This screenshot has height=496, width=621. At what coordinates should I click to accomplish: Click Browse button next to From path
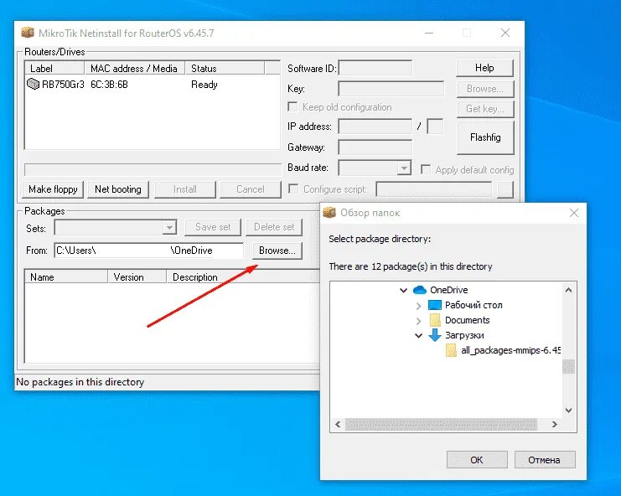[x=277, y=251]
